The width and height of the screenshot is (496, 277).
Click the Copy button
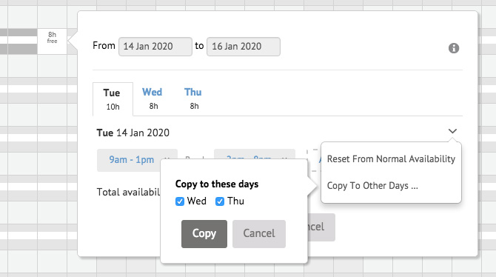(204, 233)
